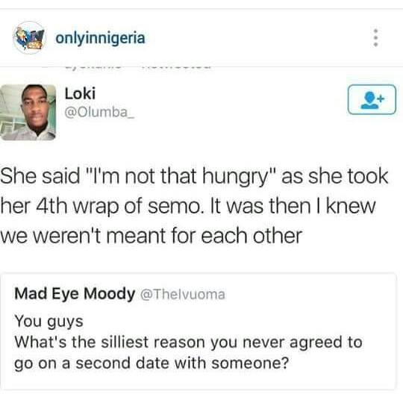The image size is (403, 400).
Task: Select the "go on a second date" line
Action: [151, 363]
